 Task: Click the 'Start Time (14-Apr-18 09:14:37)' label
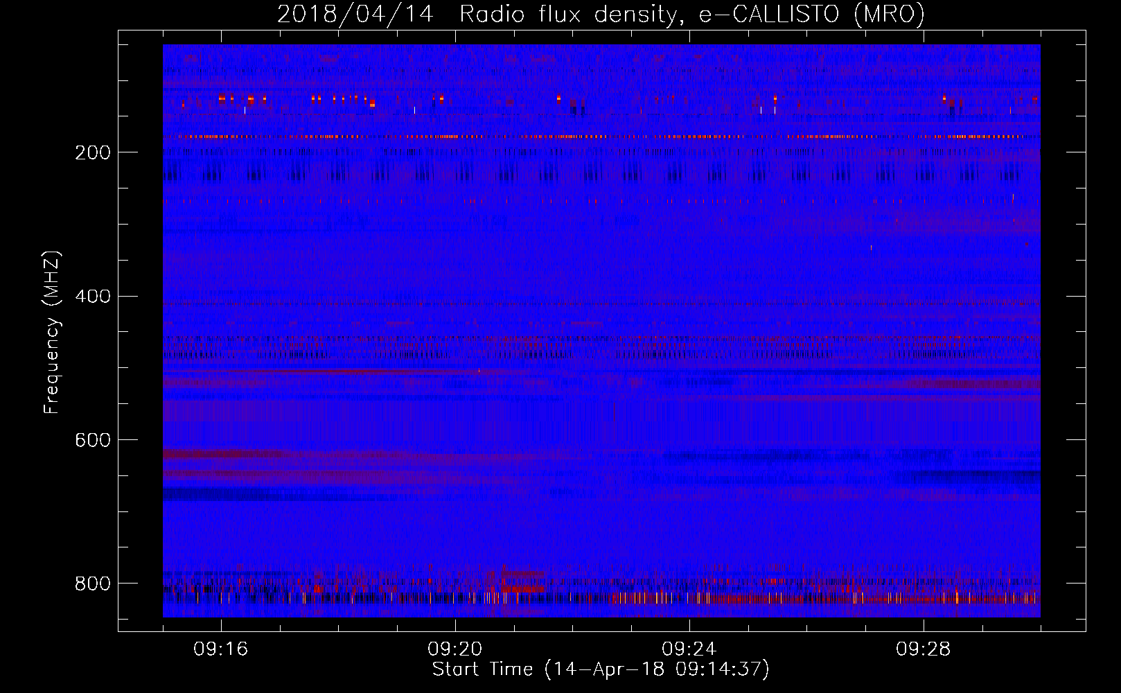(x=601, y=669)
